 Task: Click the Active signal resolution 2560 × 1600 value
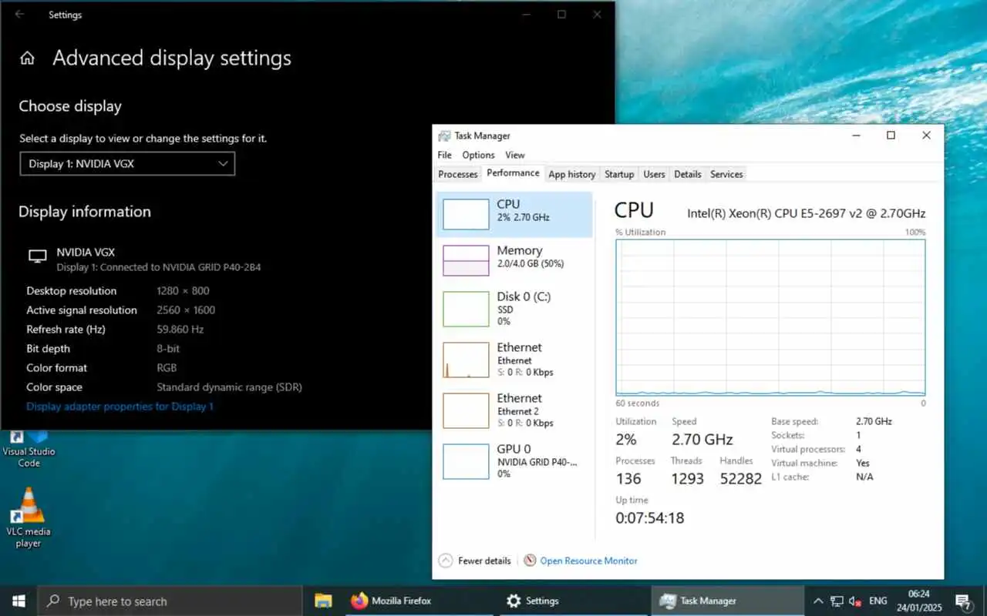tap(186, 310)
